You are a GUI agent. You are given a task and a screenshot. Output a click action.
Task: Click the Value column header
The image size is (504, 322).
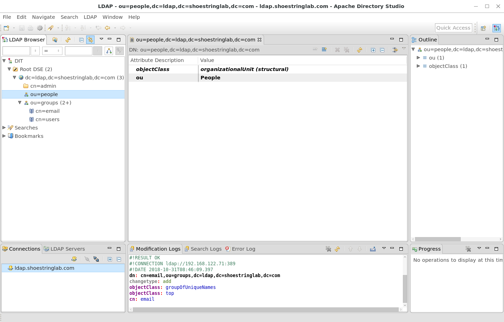[302, 60]
